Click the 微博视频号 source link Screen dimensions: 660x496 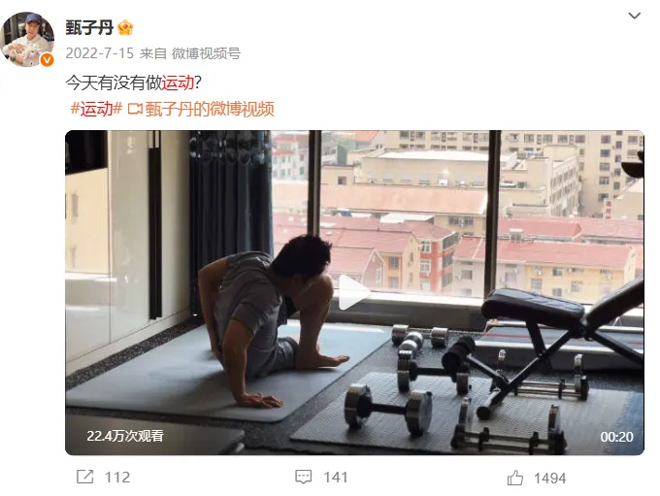coord(206,53)
